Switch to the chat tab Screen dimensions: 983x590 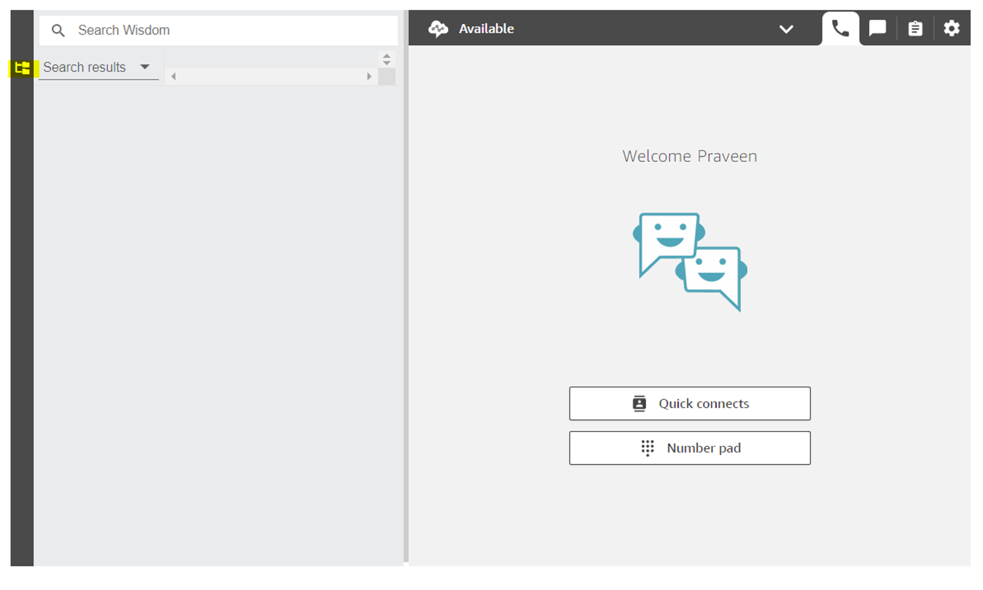tap(877, 29)
